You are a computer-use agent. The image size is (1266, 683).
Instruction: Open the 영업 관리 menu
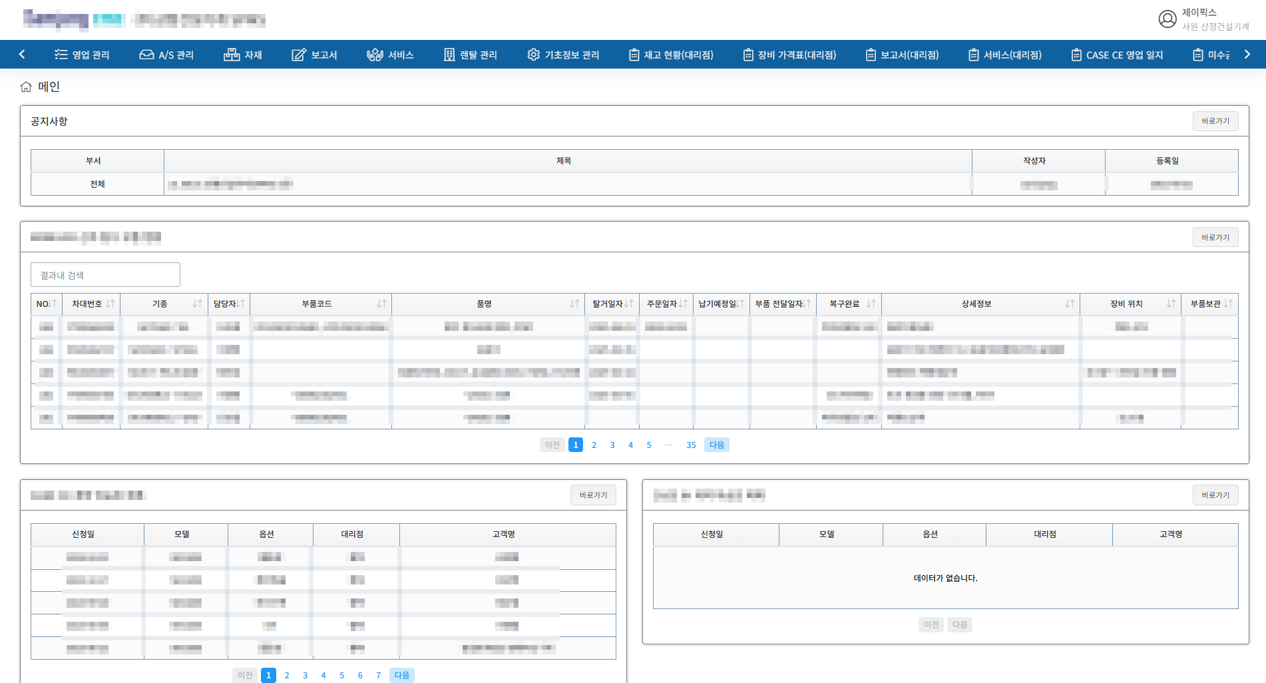(82, 55)
